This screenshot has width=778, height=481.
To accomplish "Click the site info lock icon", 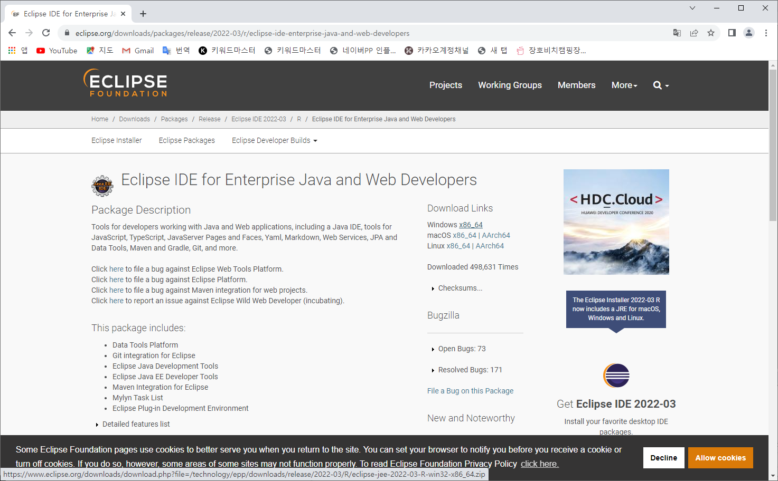I will (67, 33).
